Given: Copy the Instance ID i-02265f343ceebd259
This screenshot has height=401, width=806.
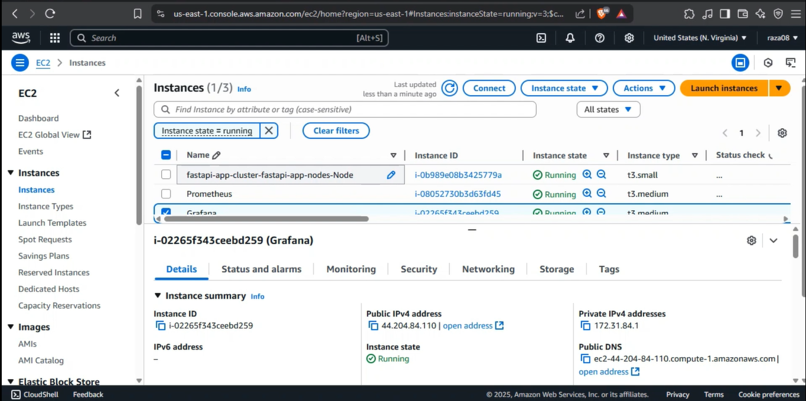Looking at the screenshot, I should pyautogui.click(x=161, y=326).
